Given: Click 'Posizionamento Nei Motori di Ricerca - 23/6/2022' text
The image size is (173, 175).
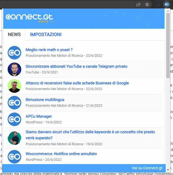Looking at the screenshot, I should click(64, 55).
